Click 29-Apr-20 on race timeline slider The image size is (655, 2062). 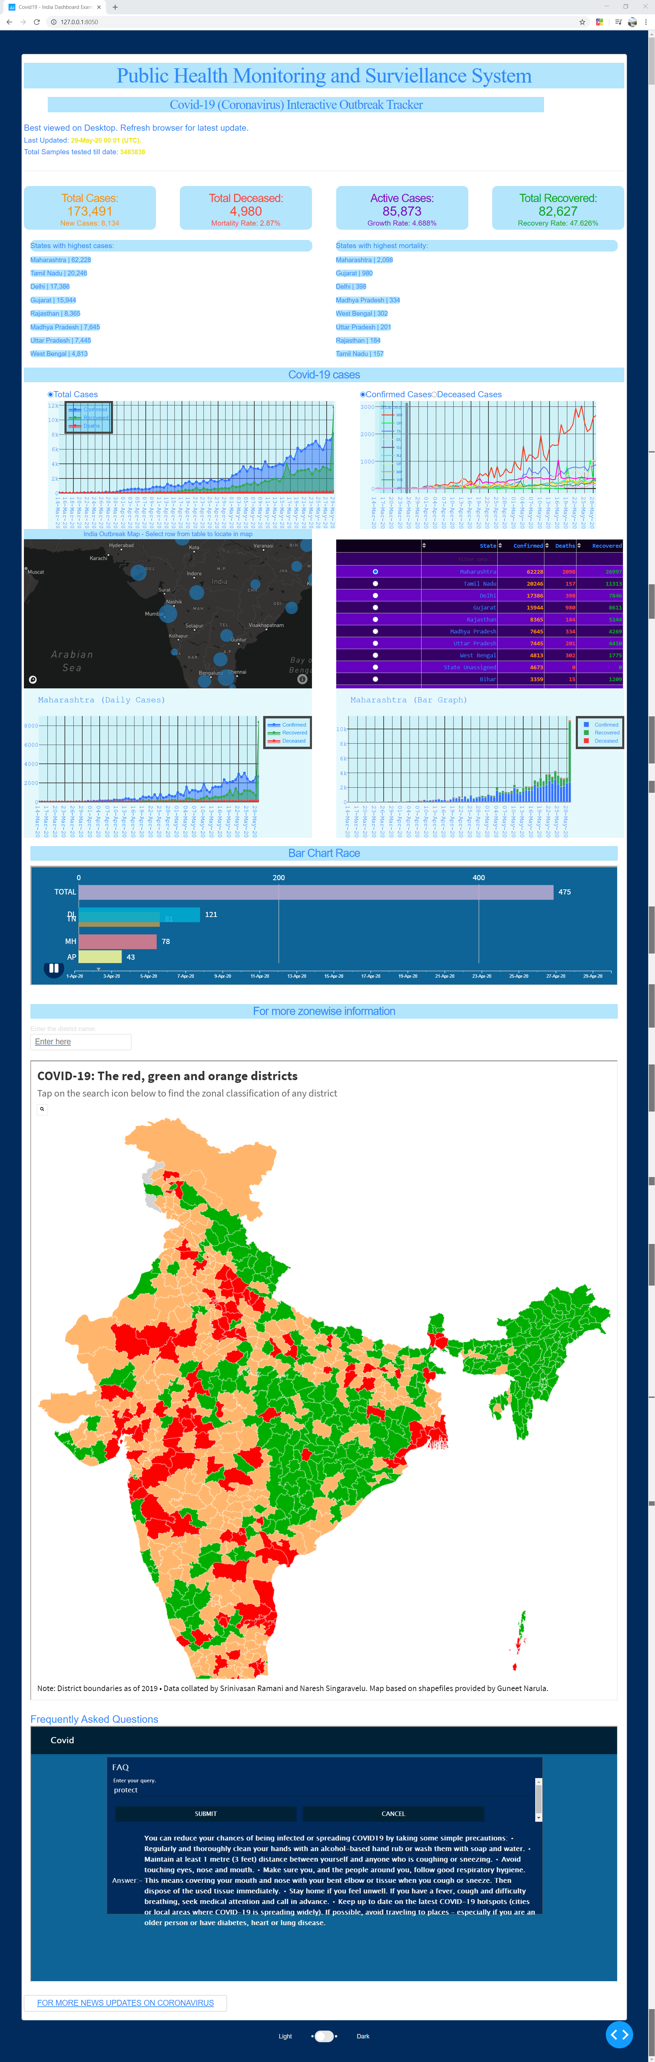point(593,976)
